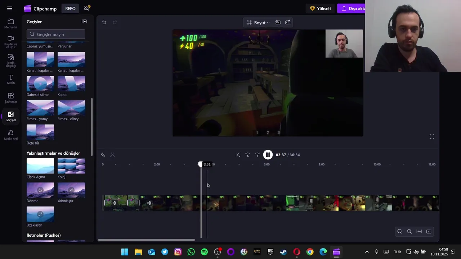The image size is (461, 259).
Task: Open the Windows Start menu
Action: 125,252
